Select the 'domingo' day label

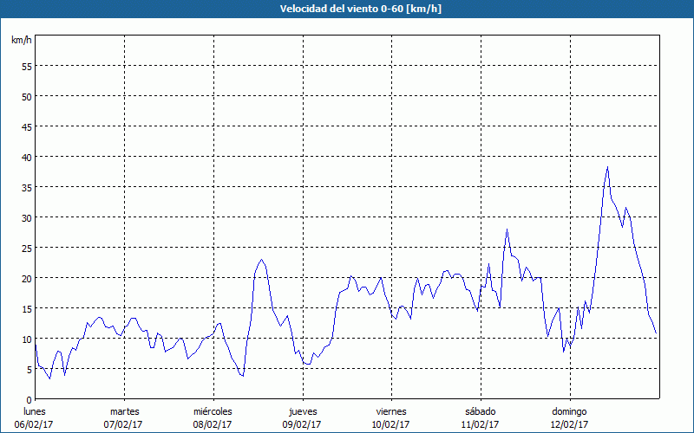(569, 410)
